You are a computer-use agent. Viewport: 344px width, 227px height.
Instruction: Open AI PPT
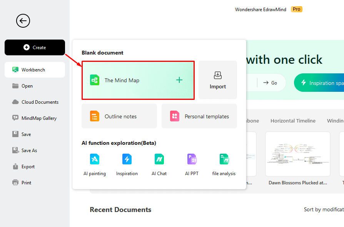click(x=192, y=165)
